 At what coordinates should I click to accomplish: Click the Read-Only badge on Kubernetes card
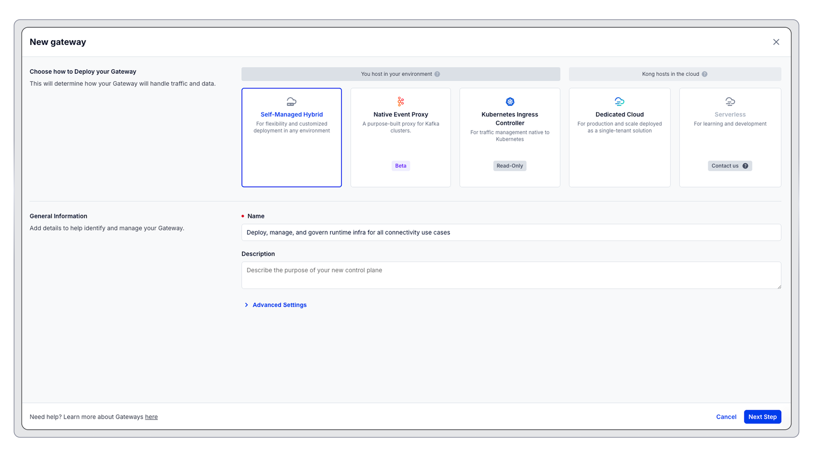click(x=509, y=165)
